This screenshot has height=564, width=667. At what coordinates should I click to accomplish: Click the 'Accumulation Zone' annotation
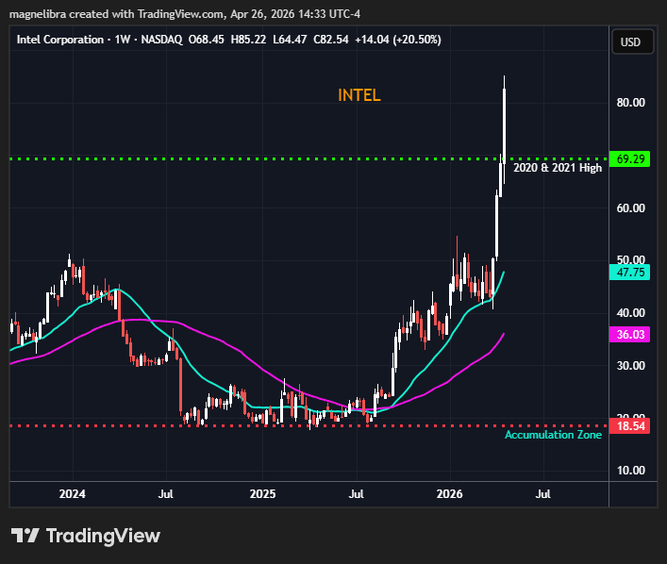pyautogui.click(x=553, y=435)
